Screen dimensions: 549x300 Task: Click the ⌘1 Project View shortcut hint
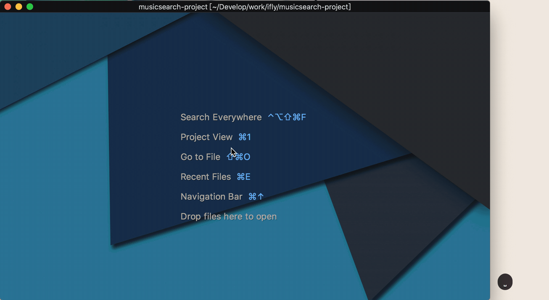coord(245,137)
